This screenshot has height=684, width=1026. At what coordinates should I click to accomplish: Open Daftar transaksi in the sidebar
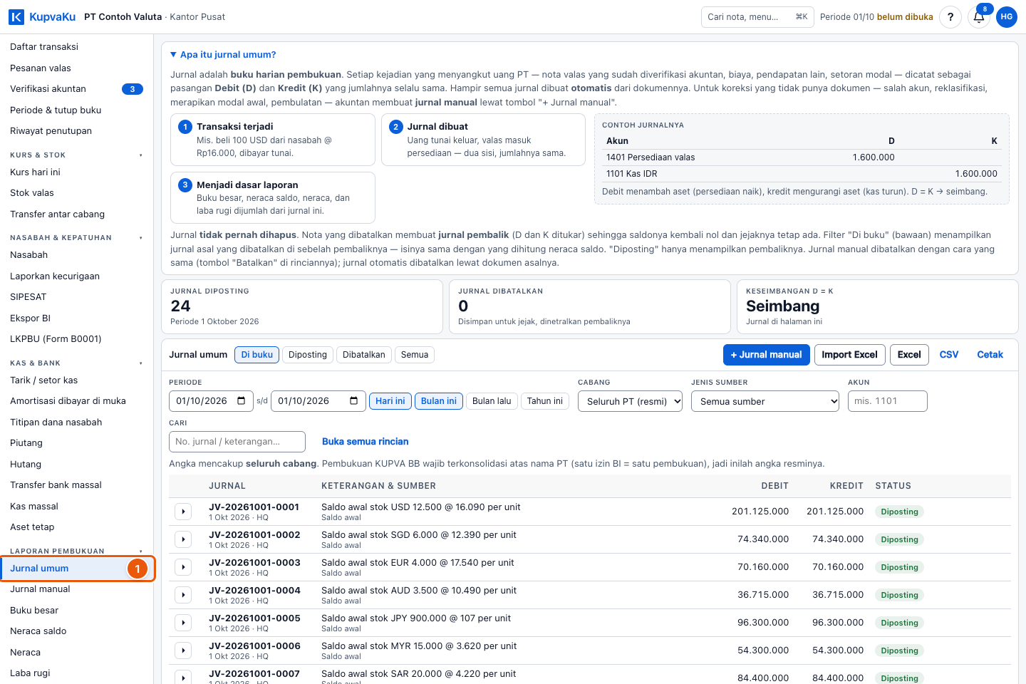point(76,47)
